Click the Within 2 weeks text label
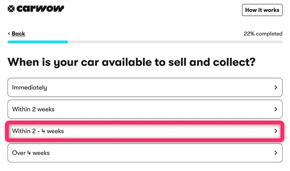290x171 pixels. pyautogui.click(x=33, y=109)
